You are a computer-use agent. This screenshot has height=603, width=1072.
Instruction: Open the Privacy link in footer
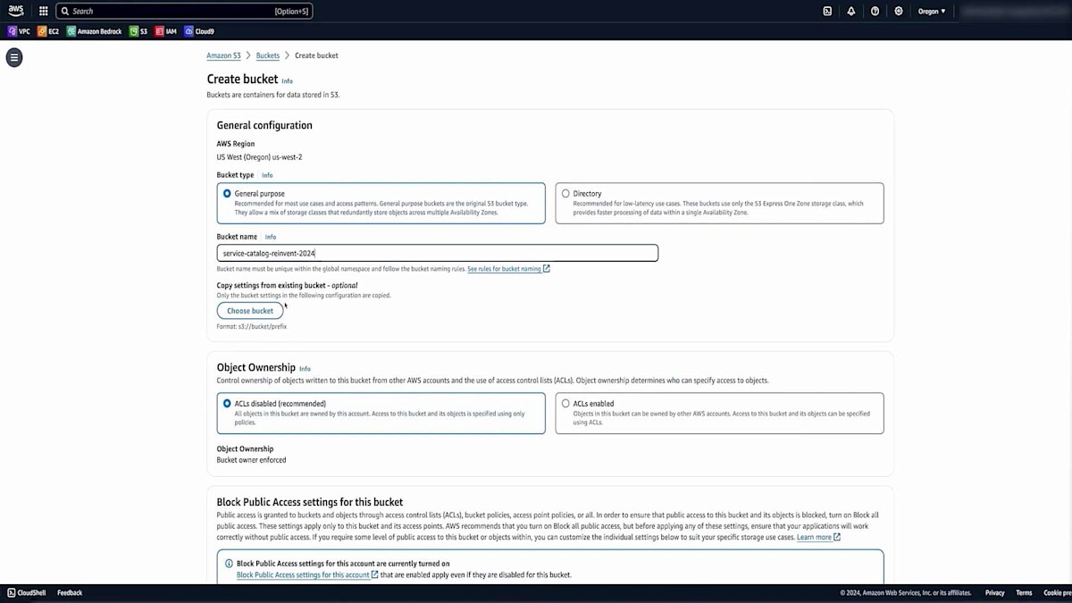[994, 592]
